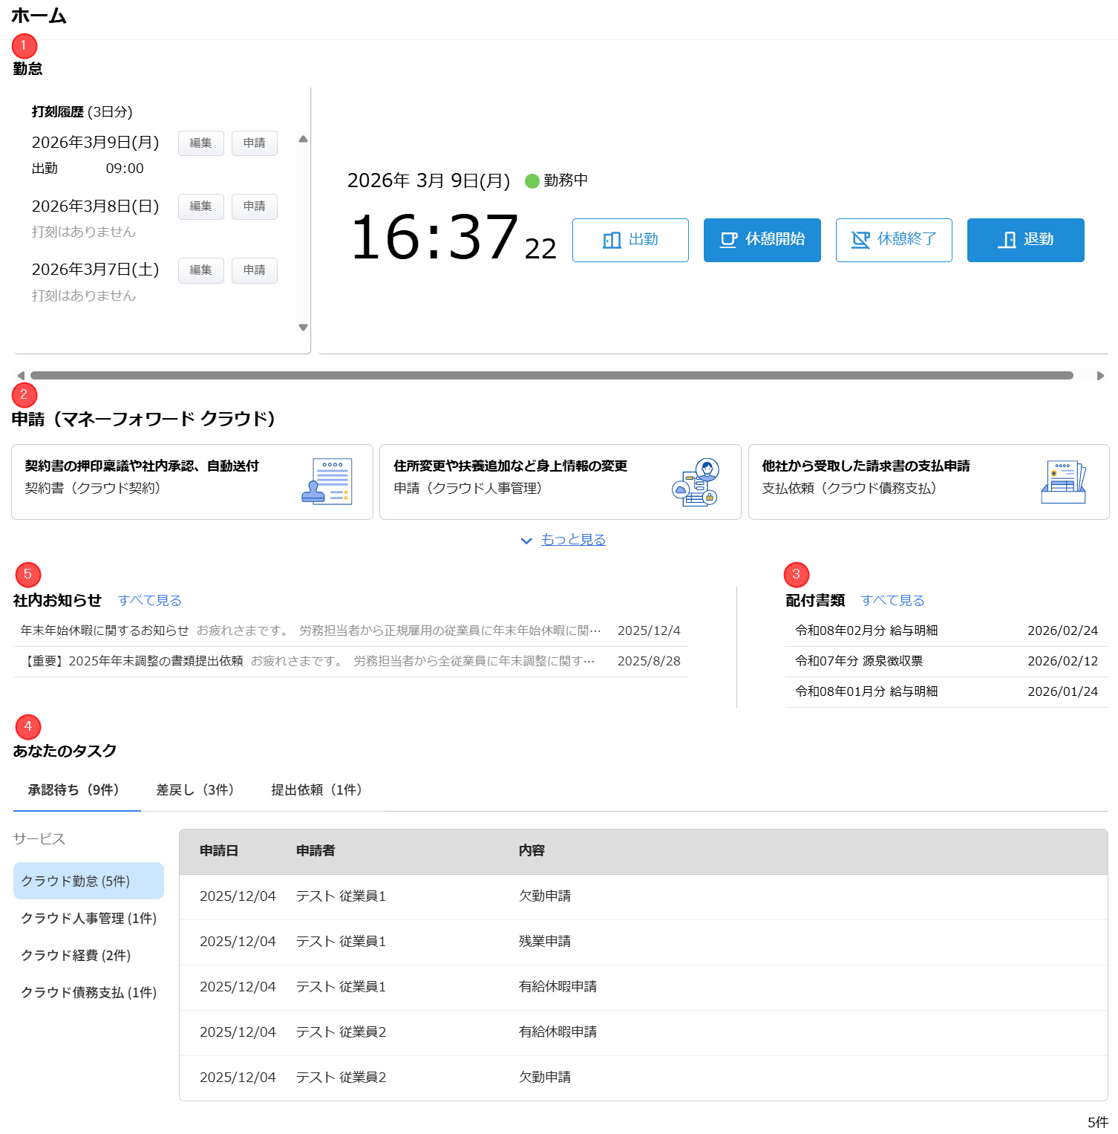
Task: Start break with the 休憩開始 button
Action: 762,240
